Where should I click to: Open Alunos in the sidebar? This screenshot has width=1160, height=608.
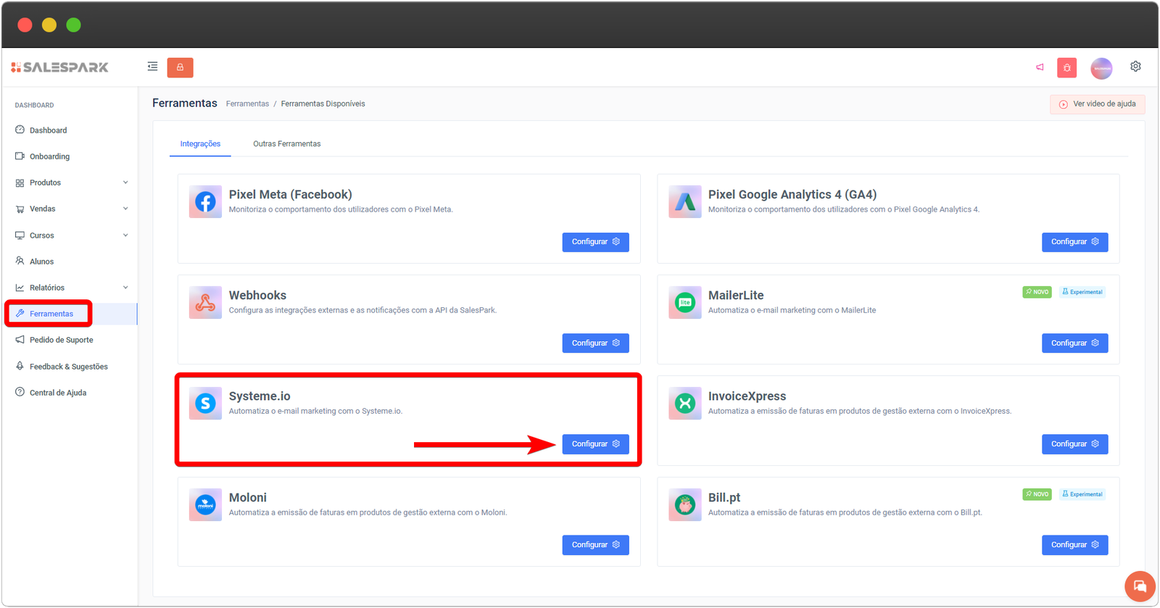pos(41,262)
